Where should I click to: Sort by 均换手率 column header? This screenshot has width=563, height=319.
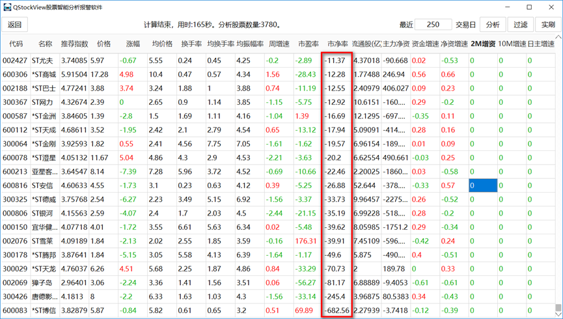(221, 44)
